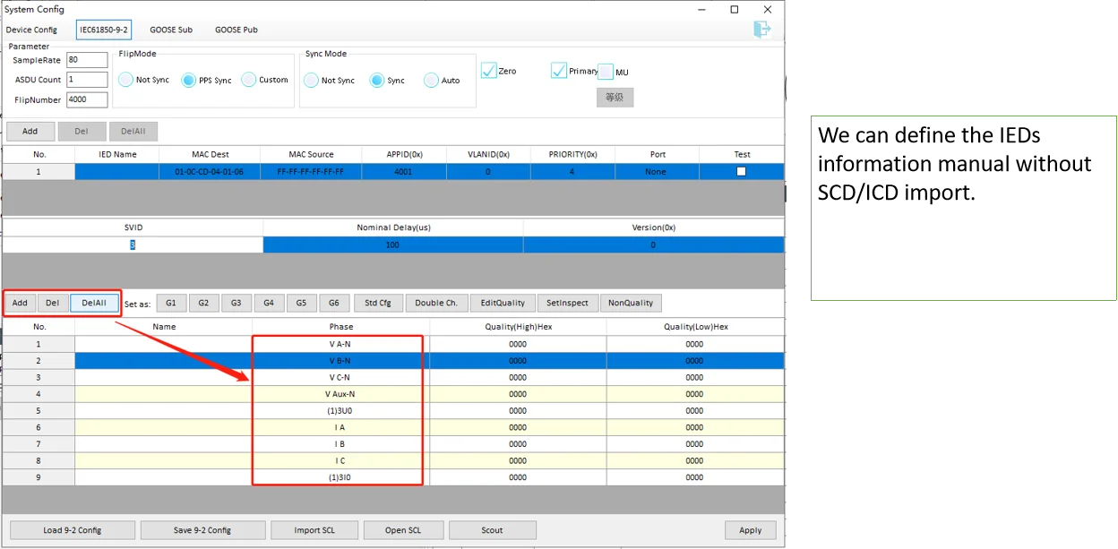
Task: Click the Double Ch. button
Action: 436,303
